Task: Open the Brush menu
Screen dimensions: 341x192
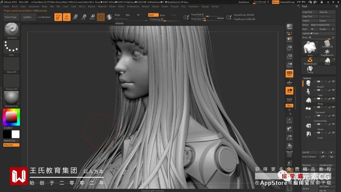Action: tap(15, 7)
